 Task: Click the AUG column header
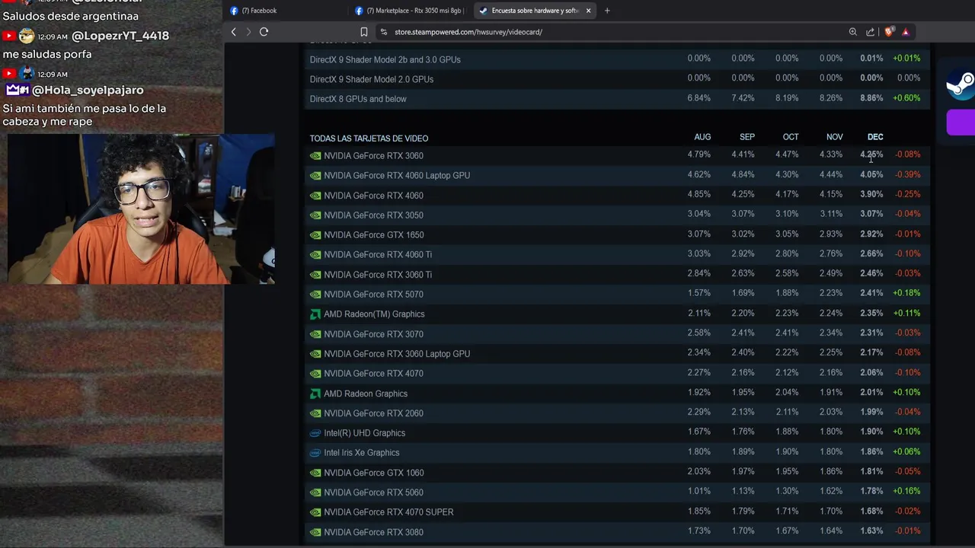coord(702,137)
